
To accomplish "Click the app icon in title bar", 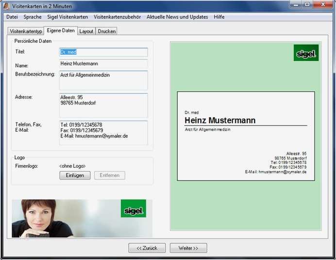I will (6, 6).
